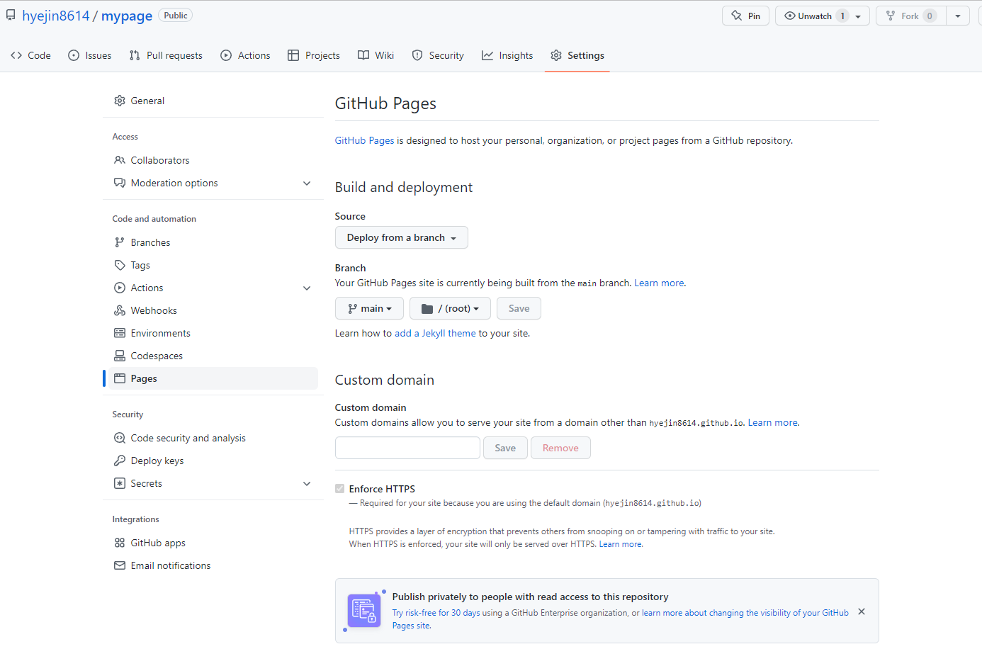The height and width of the screenshot is (666, 982).
Task: Click the Security shield icon
Action: (417, 55)
